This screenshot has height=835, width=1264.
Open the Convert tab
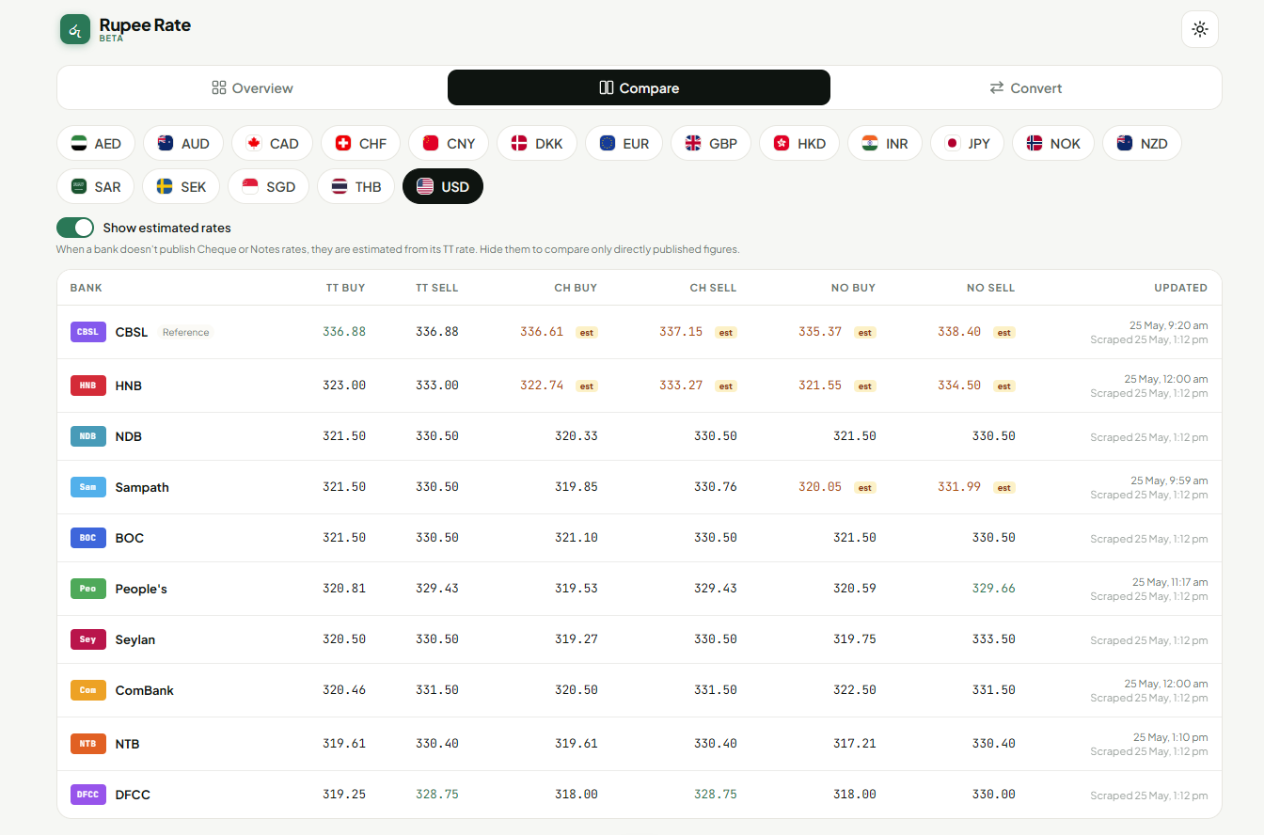click(1025, 87)
